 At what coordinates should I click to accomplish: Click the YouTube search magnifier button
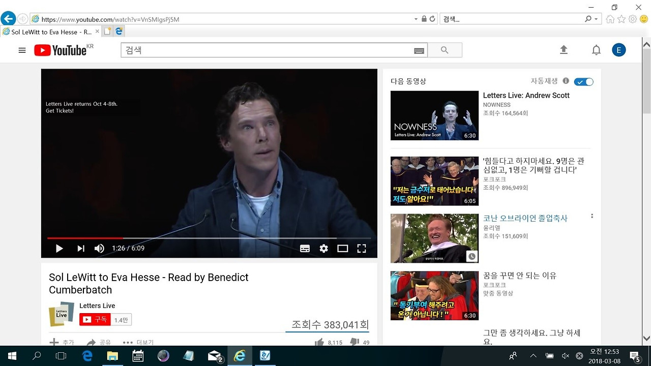(x=445, y=50)
